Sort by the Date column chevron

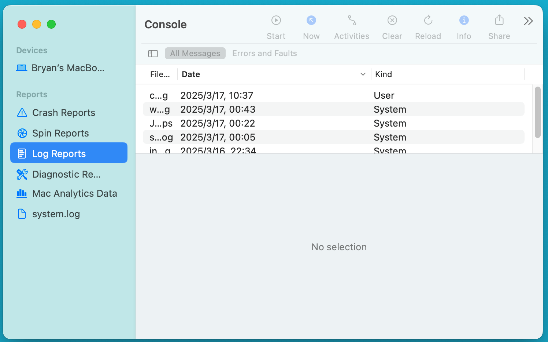363,74
